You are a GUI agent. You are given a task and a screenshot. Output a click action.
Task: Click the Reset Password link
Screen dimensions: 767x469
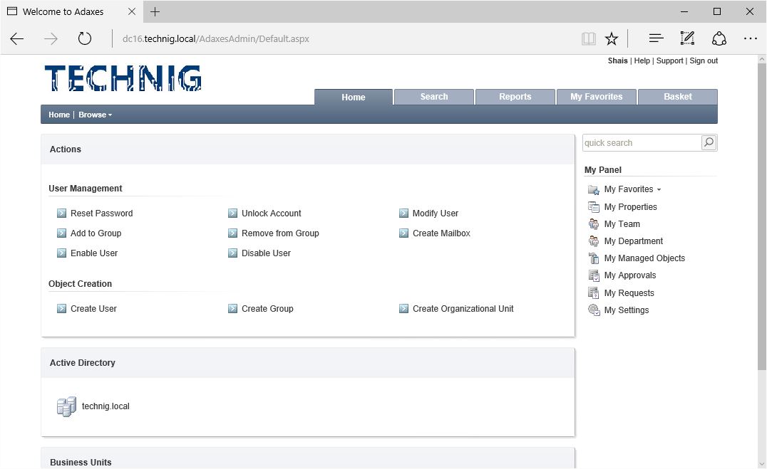(101, 213)
